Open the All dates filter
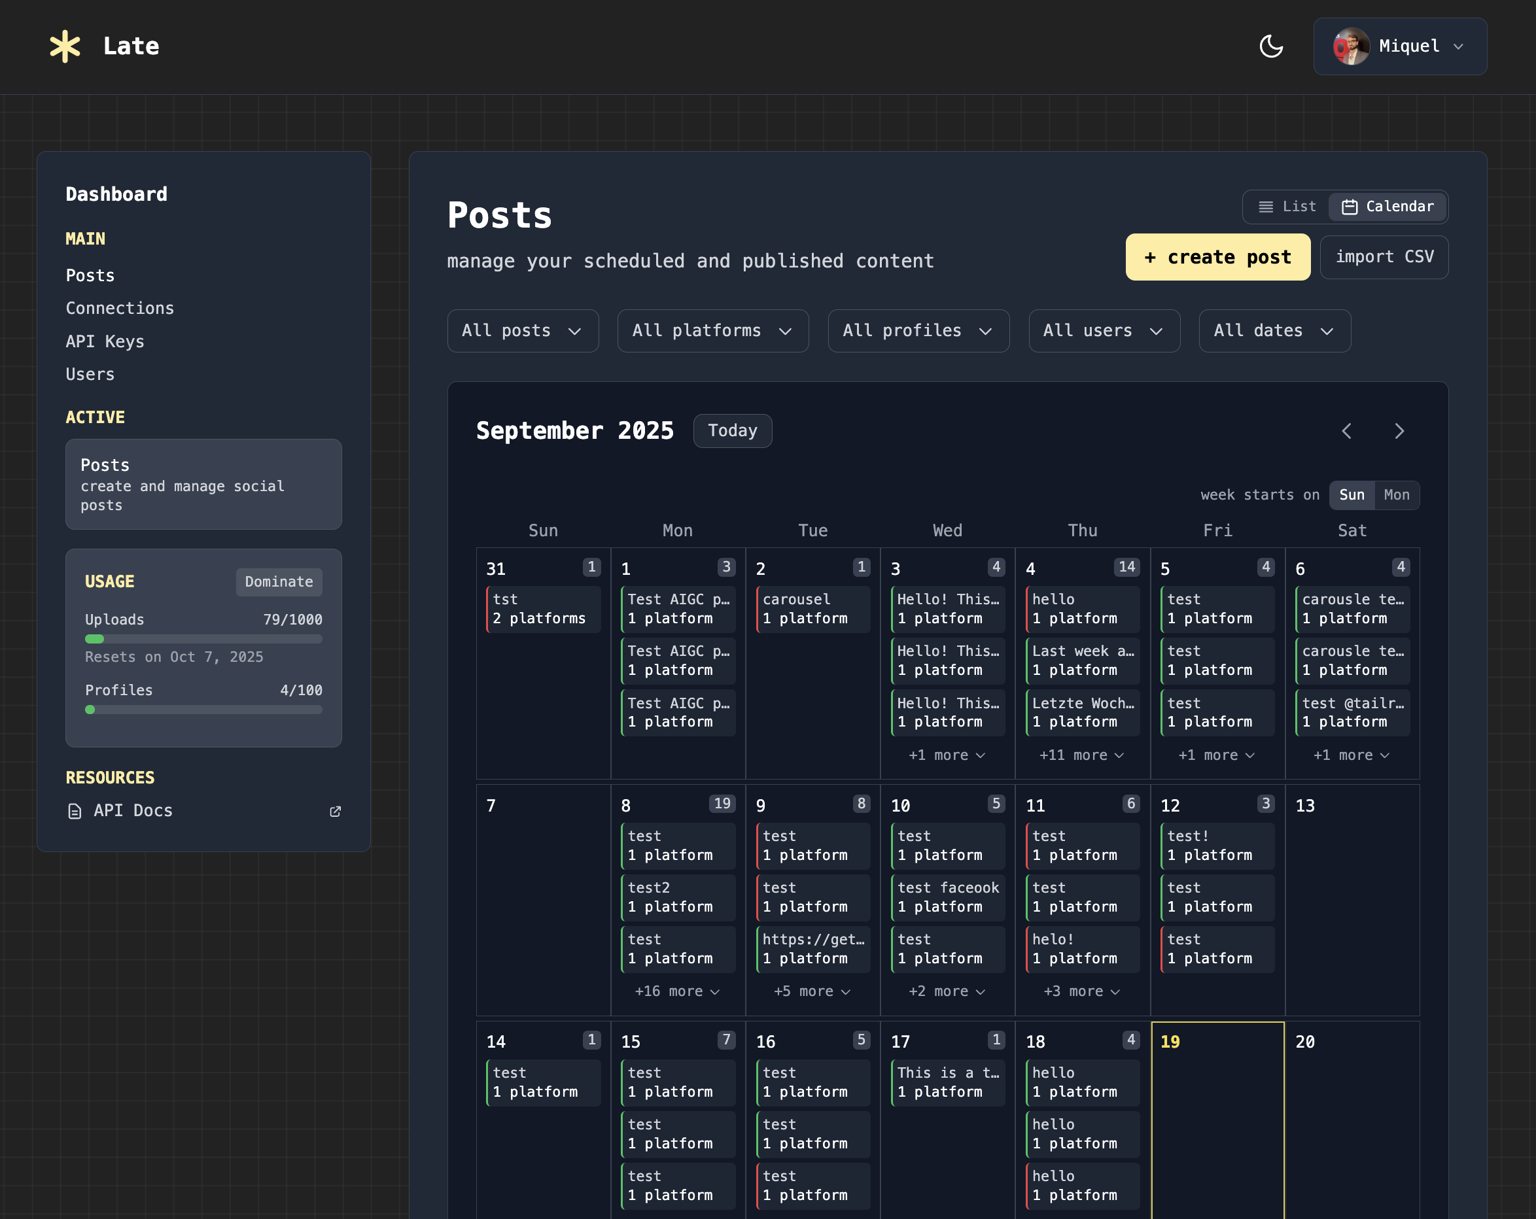Image resolution: width=1536 pixels, height=1219 pixels. pyautogui.click(x=1274, y=330)
